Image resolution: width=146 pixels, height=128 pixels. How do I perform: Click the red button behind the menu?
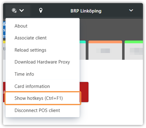(x=84, y=92)
